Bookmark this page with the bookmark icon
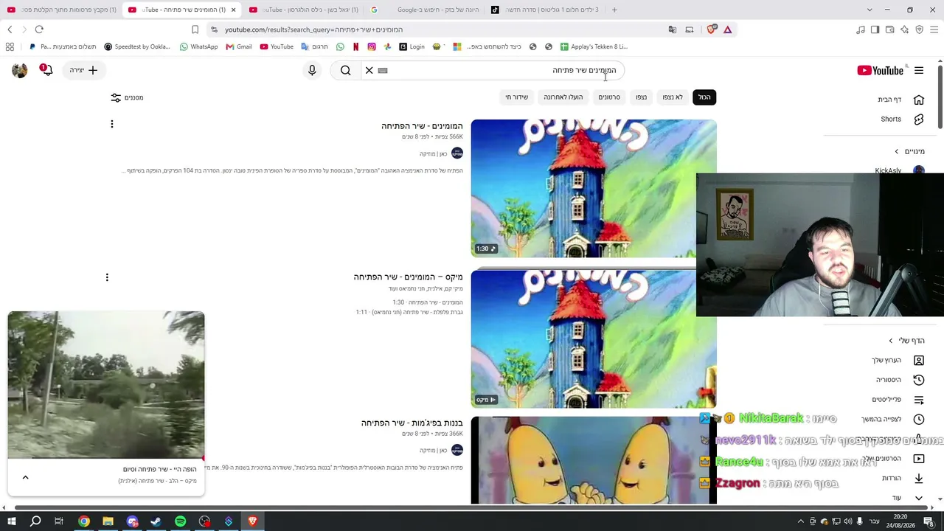 (x=195, y=29)
